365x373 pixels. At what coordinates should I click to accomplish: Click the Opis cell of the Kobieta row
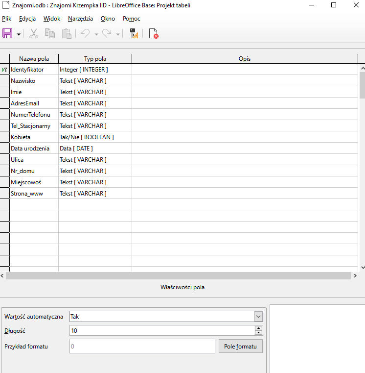click(x=245, y=137)
